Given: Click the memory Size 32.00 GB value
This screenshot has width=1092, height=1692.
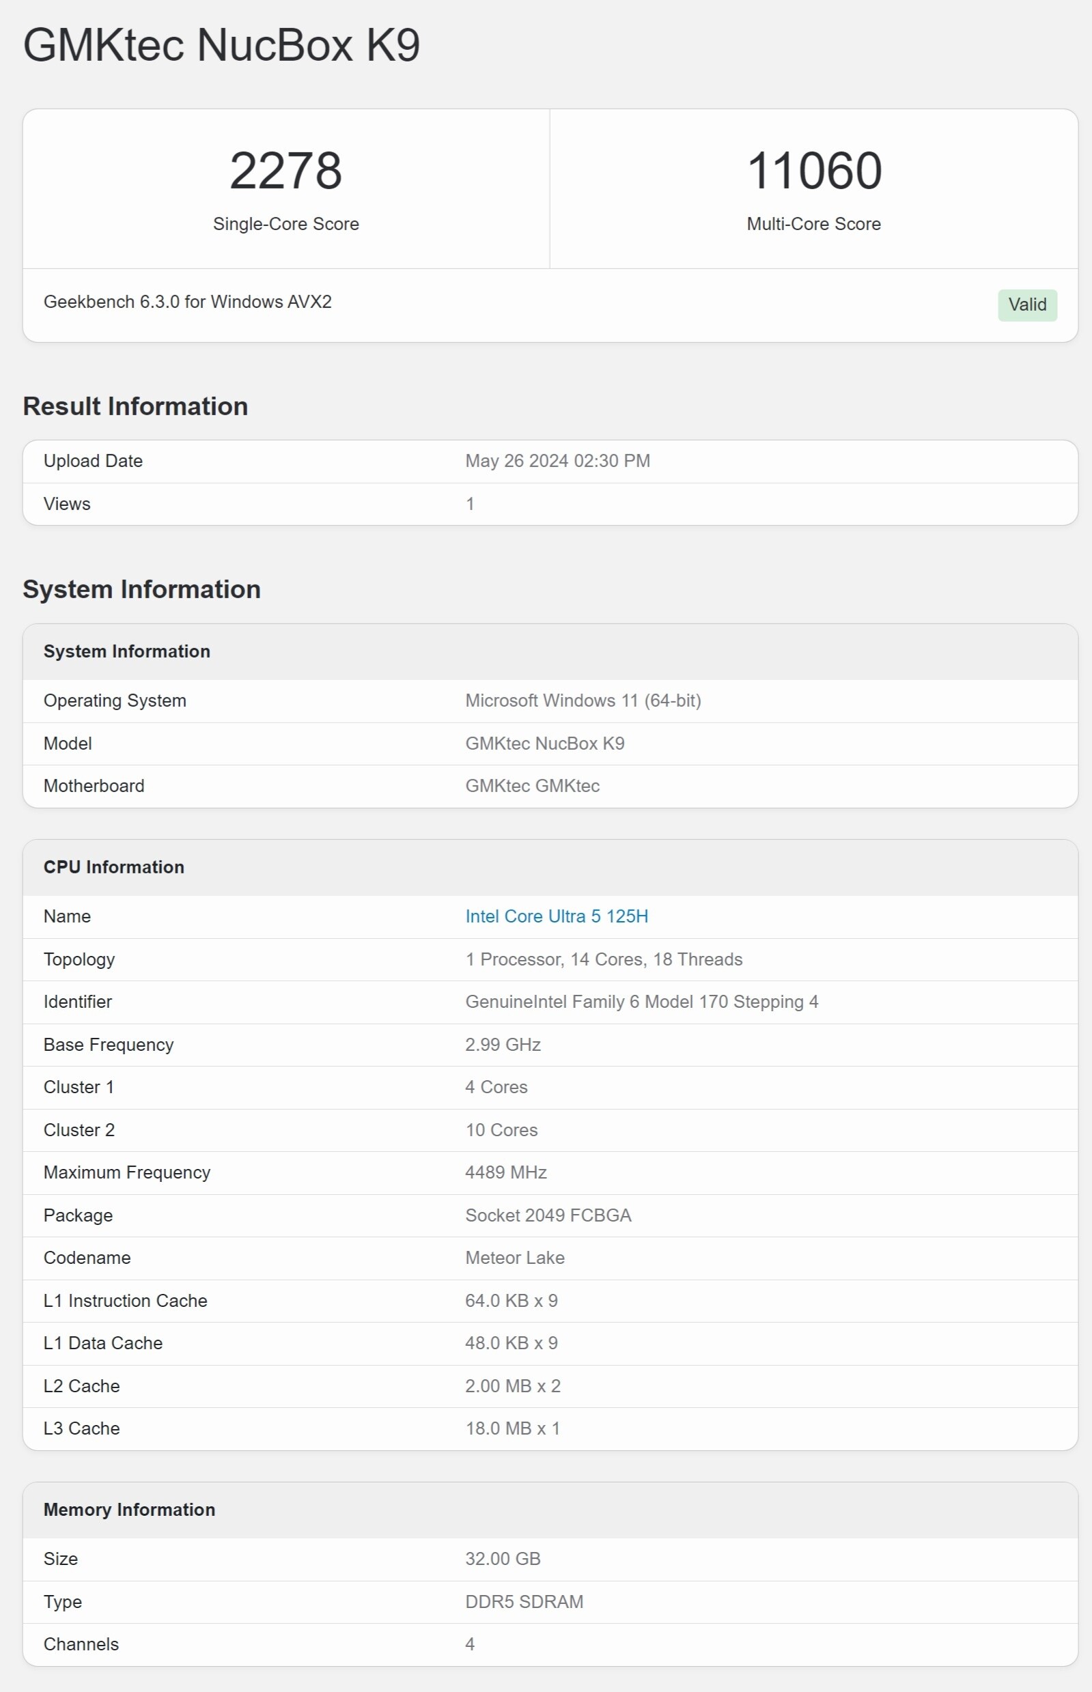Looking at the screenshot, I should point(502,1559).
